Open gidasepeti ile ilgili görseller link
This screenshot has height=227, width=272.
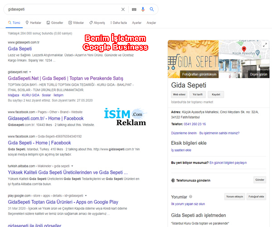click(34, 225)
